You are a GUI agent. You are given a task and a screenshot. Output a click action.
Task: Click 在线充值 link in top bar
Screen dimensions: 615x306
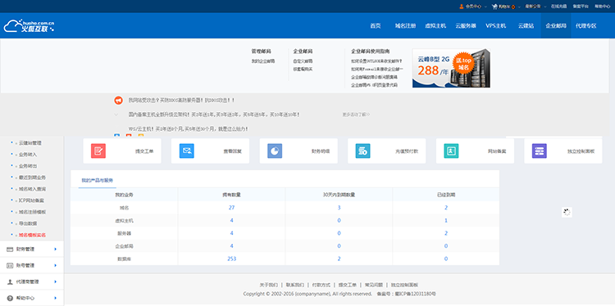[558, 7]
